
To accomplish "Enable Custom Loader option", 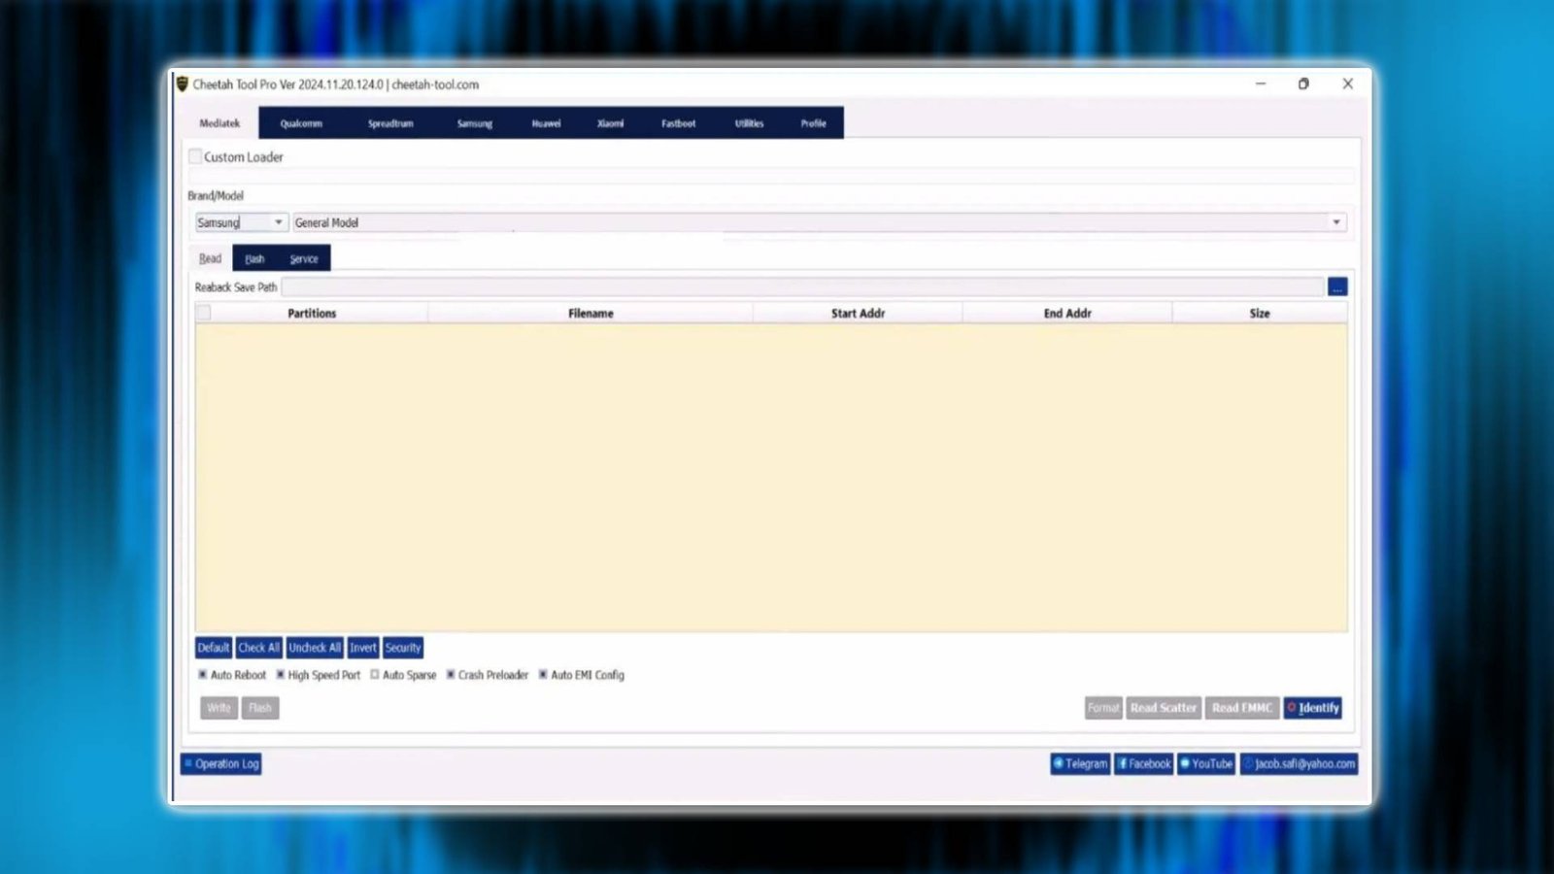I will [x=194, y=155].
